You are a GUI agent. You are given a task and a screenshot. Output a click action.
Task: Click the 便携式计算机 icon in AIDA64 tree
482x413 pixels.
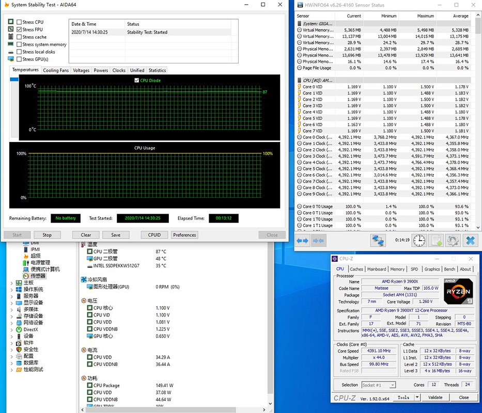tap(26, 269)
